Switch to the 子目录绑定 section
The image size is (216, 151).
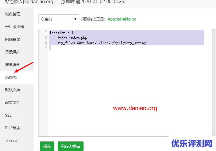[x=15, y=27]
